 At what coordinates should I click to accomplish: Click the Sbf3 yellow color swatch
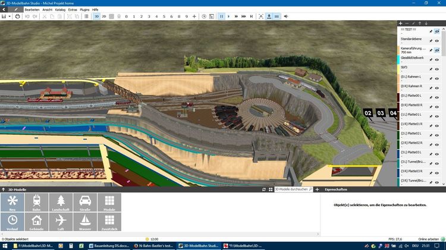(398, 69)
